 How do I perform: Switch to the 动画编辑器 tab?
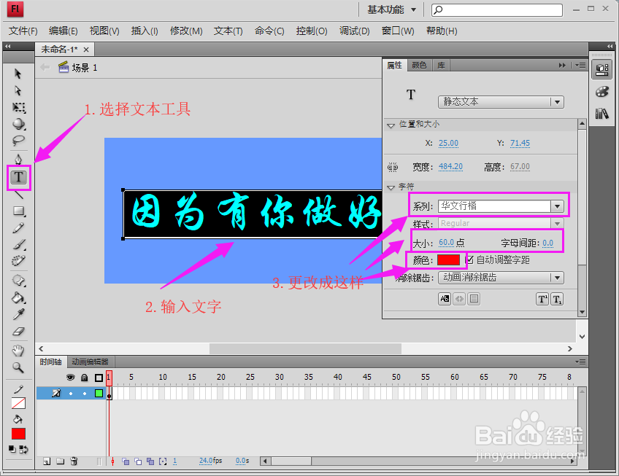point(90,362)
